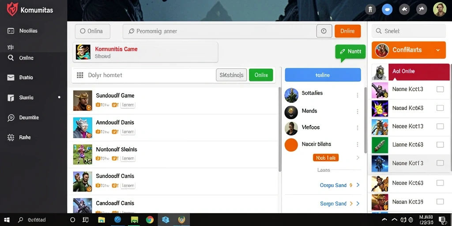Select the Aol Onlile tab
The image size is (452, 226).
(419, 72)
